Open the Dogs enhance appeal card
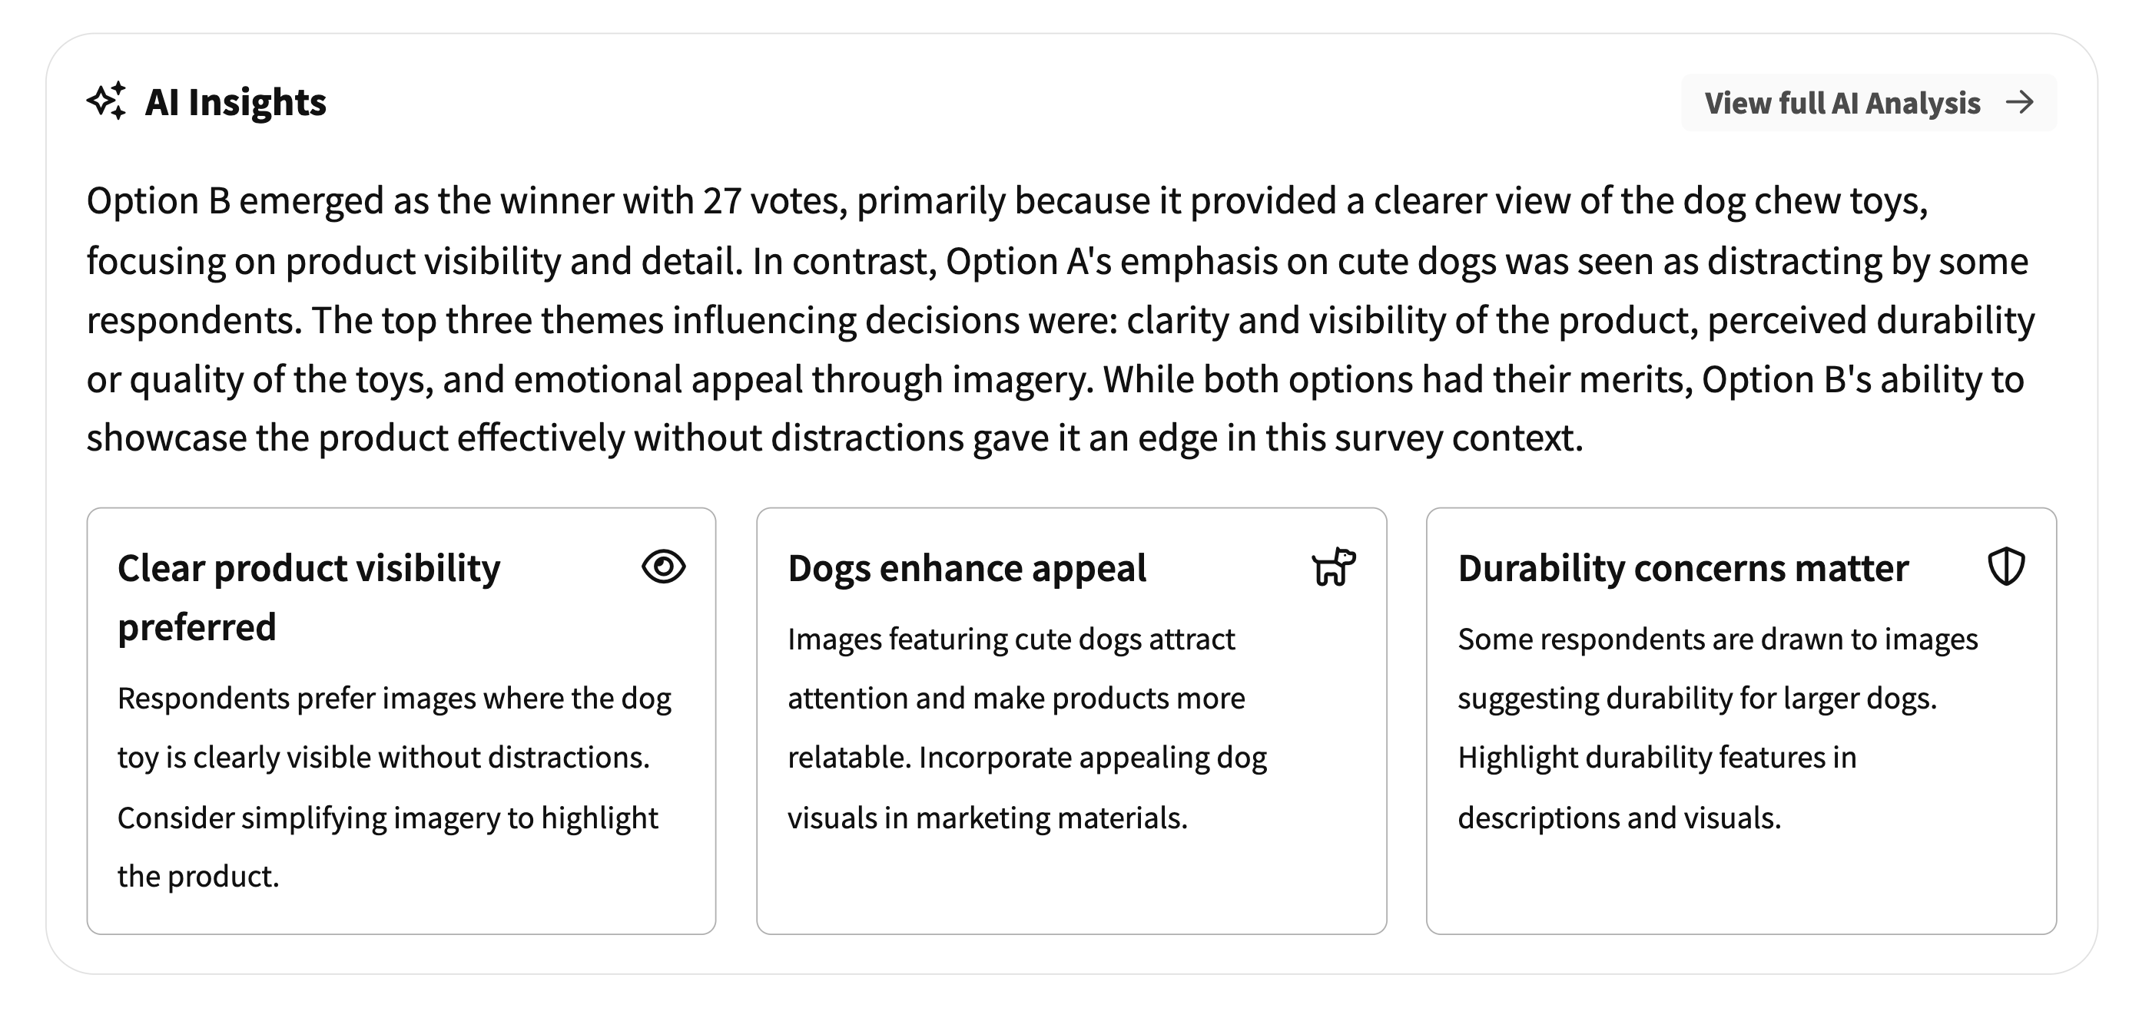Viewport: 2139px width, 1021px height. tap(1071, 721)
